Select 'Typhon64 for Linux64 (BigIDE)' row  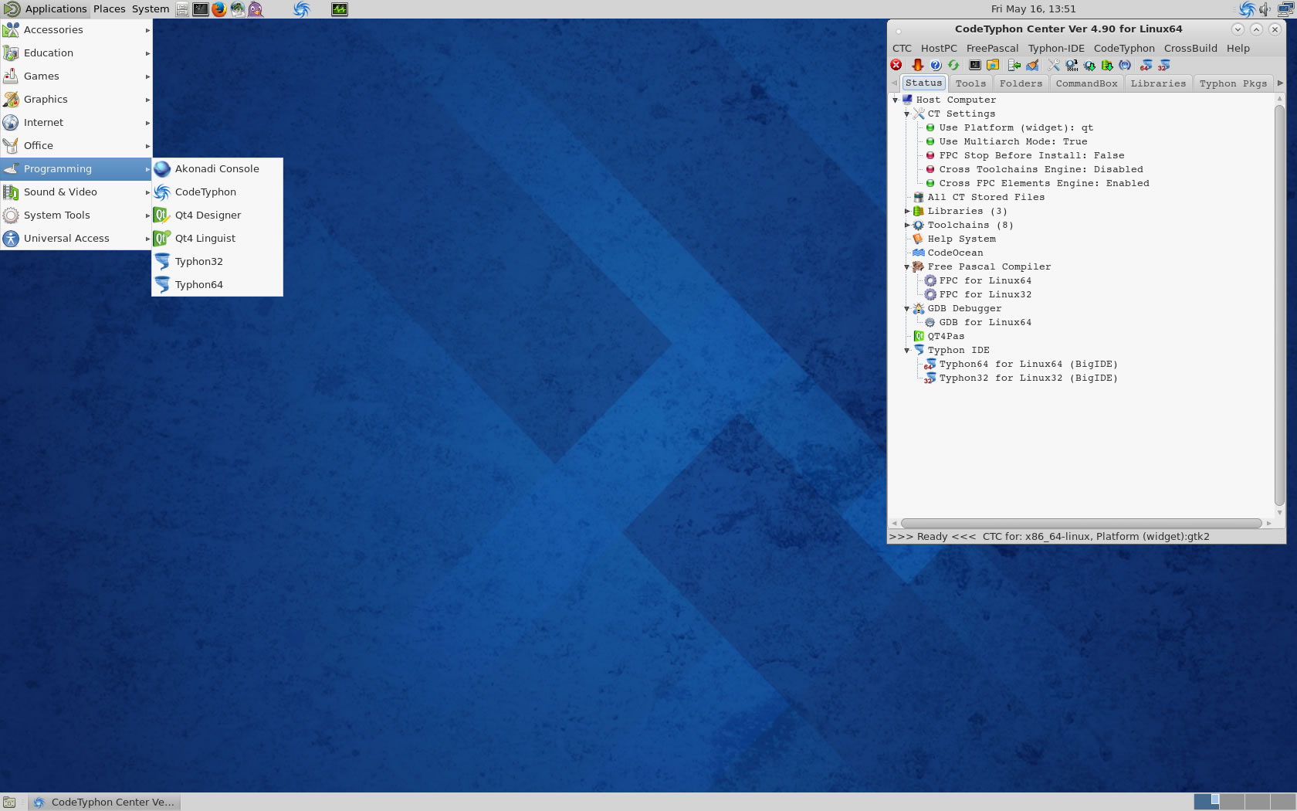point(1021,364)
